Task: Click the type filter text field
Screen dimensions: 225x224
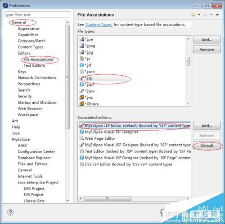Action: [37, 15]
